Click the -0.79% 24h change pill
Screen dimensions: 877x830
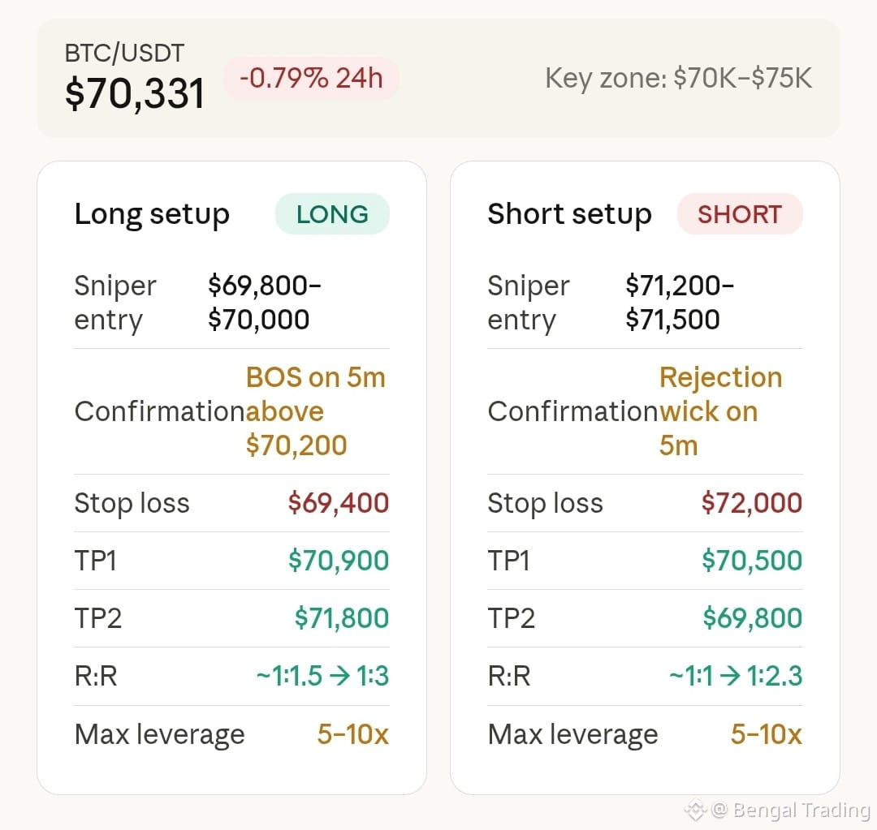point(311,79)
